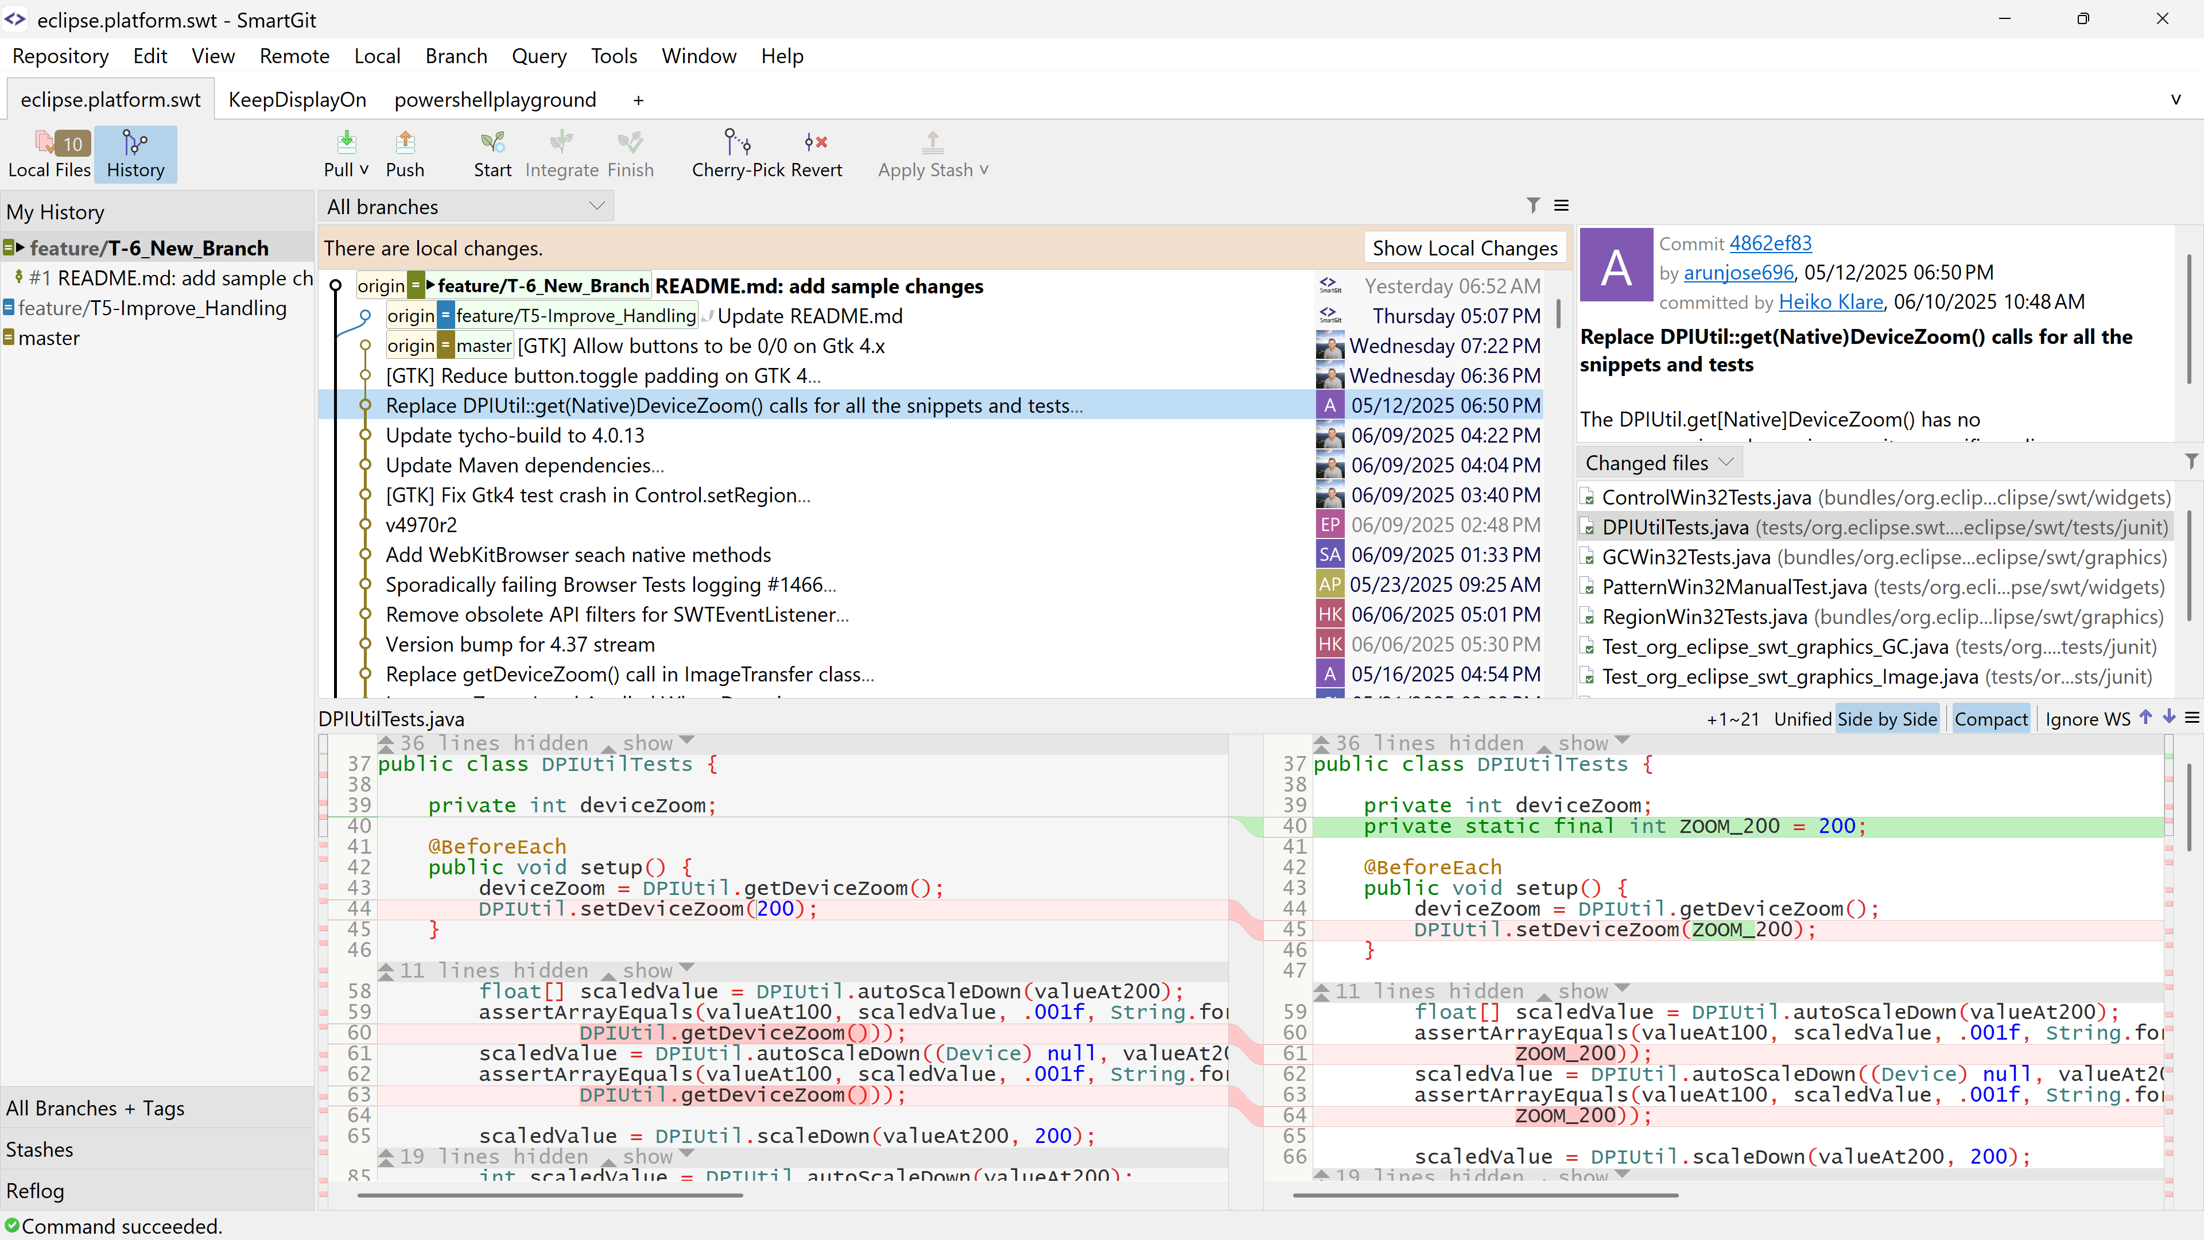Open the Reflog section

click(x=157, y=1191)
